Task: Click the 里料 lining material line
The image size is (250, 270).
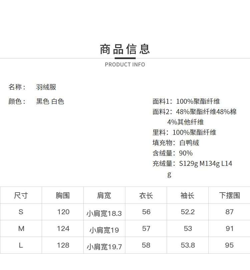Action: [x=184, y=132]
